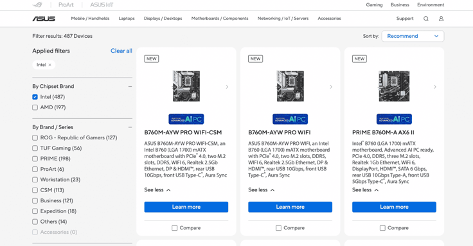This screenshot has height=246, width=473.
Task: Click Clear all filters
Action: 121,51
